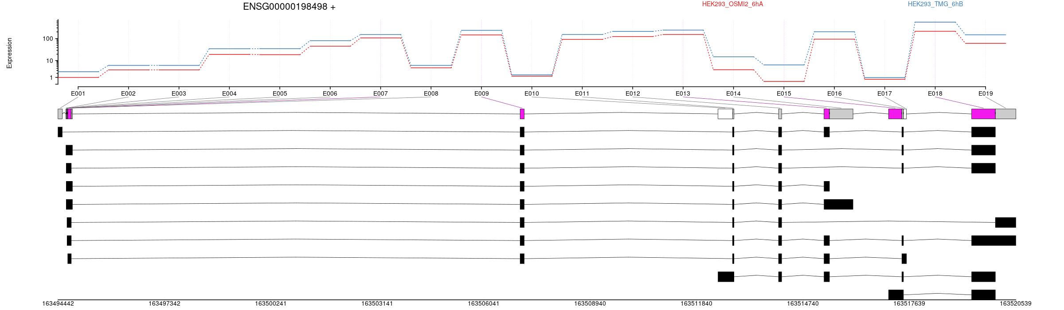The height and width of the screenshot is (310, 1064).
Task: Click exon label E011
Action: tap(582, 93)
